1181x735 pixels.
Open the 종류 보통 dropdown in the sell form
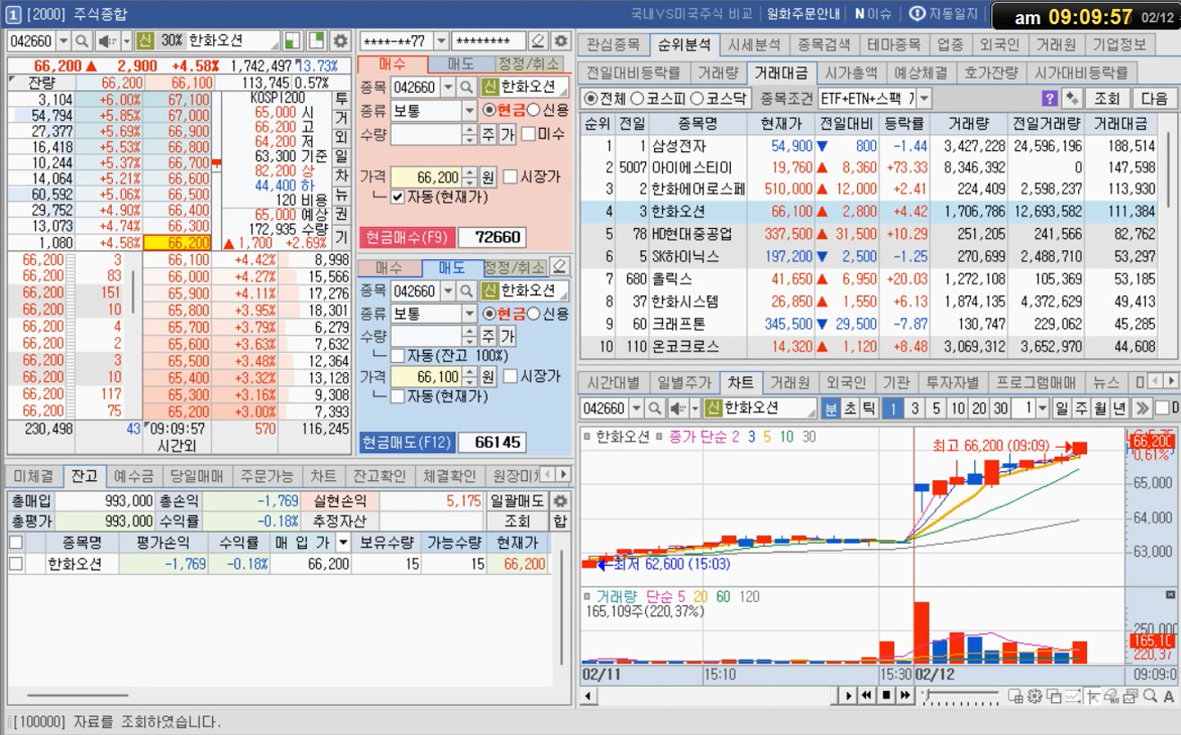click(x=470, y=314)
